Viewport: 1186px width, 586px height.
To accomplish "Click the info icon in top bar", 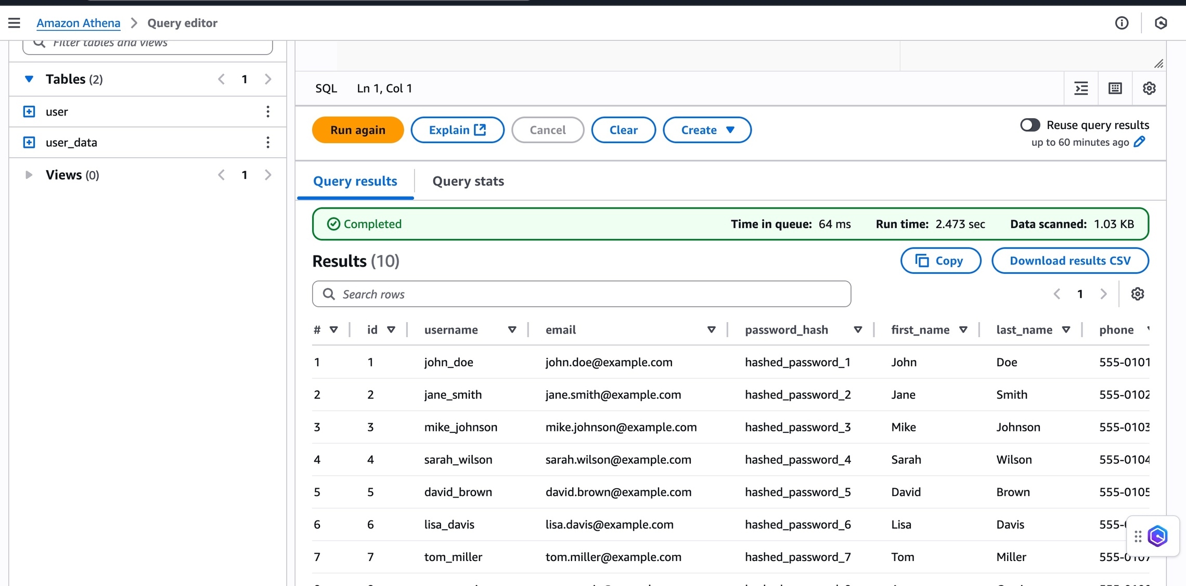I will pos(1121,23).
